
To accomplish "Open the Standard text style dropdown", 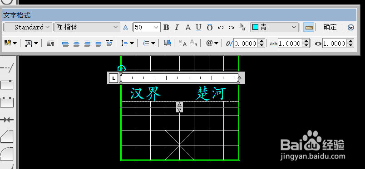I will click(x=28, y=27).
